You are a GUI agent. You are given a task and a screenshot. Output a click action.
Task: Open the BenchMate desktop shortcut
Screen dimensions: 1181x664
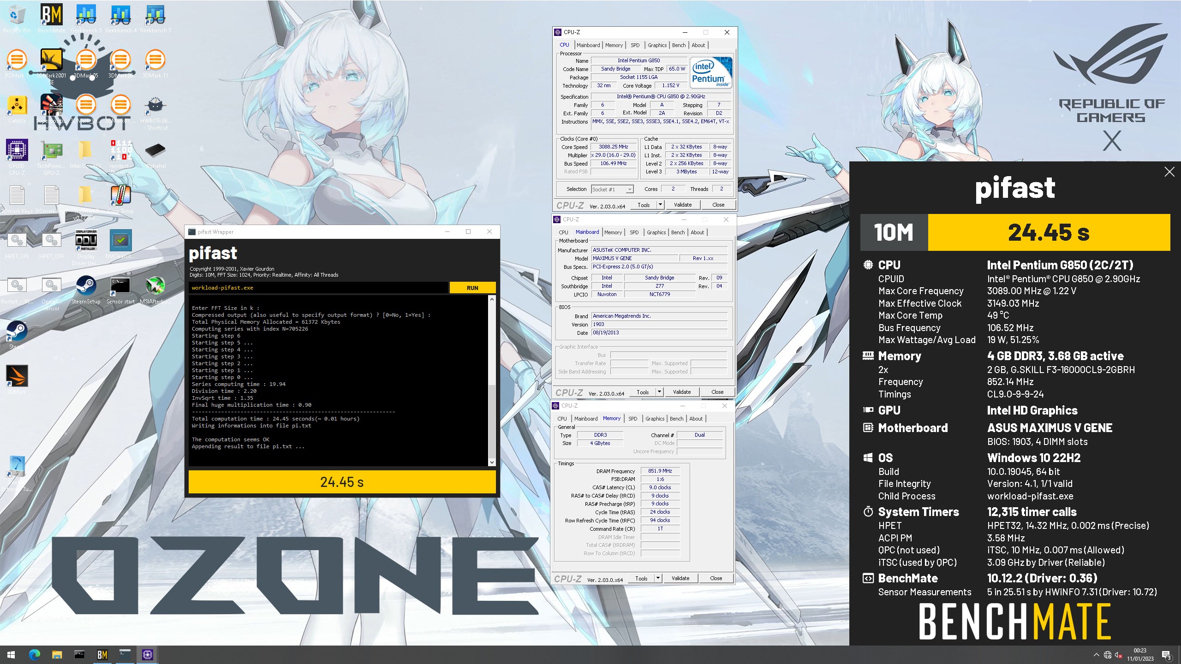[x=51, y=18]
